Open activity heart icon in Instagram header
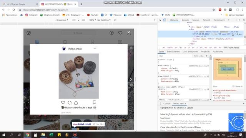The image size is (246, 138). click(120, 33)
